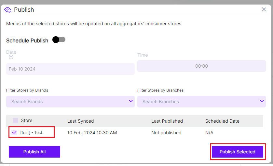The width and height of the screenshot is (273, 166).
Task: Close the Publish dialog
Action: tap(264, 9)
